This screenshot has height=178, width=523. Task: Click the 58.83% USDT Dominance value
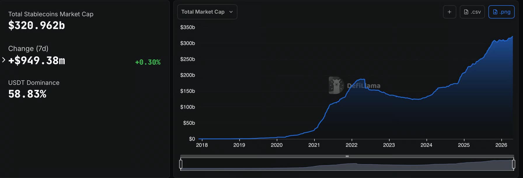(x=27, y=94)
